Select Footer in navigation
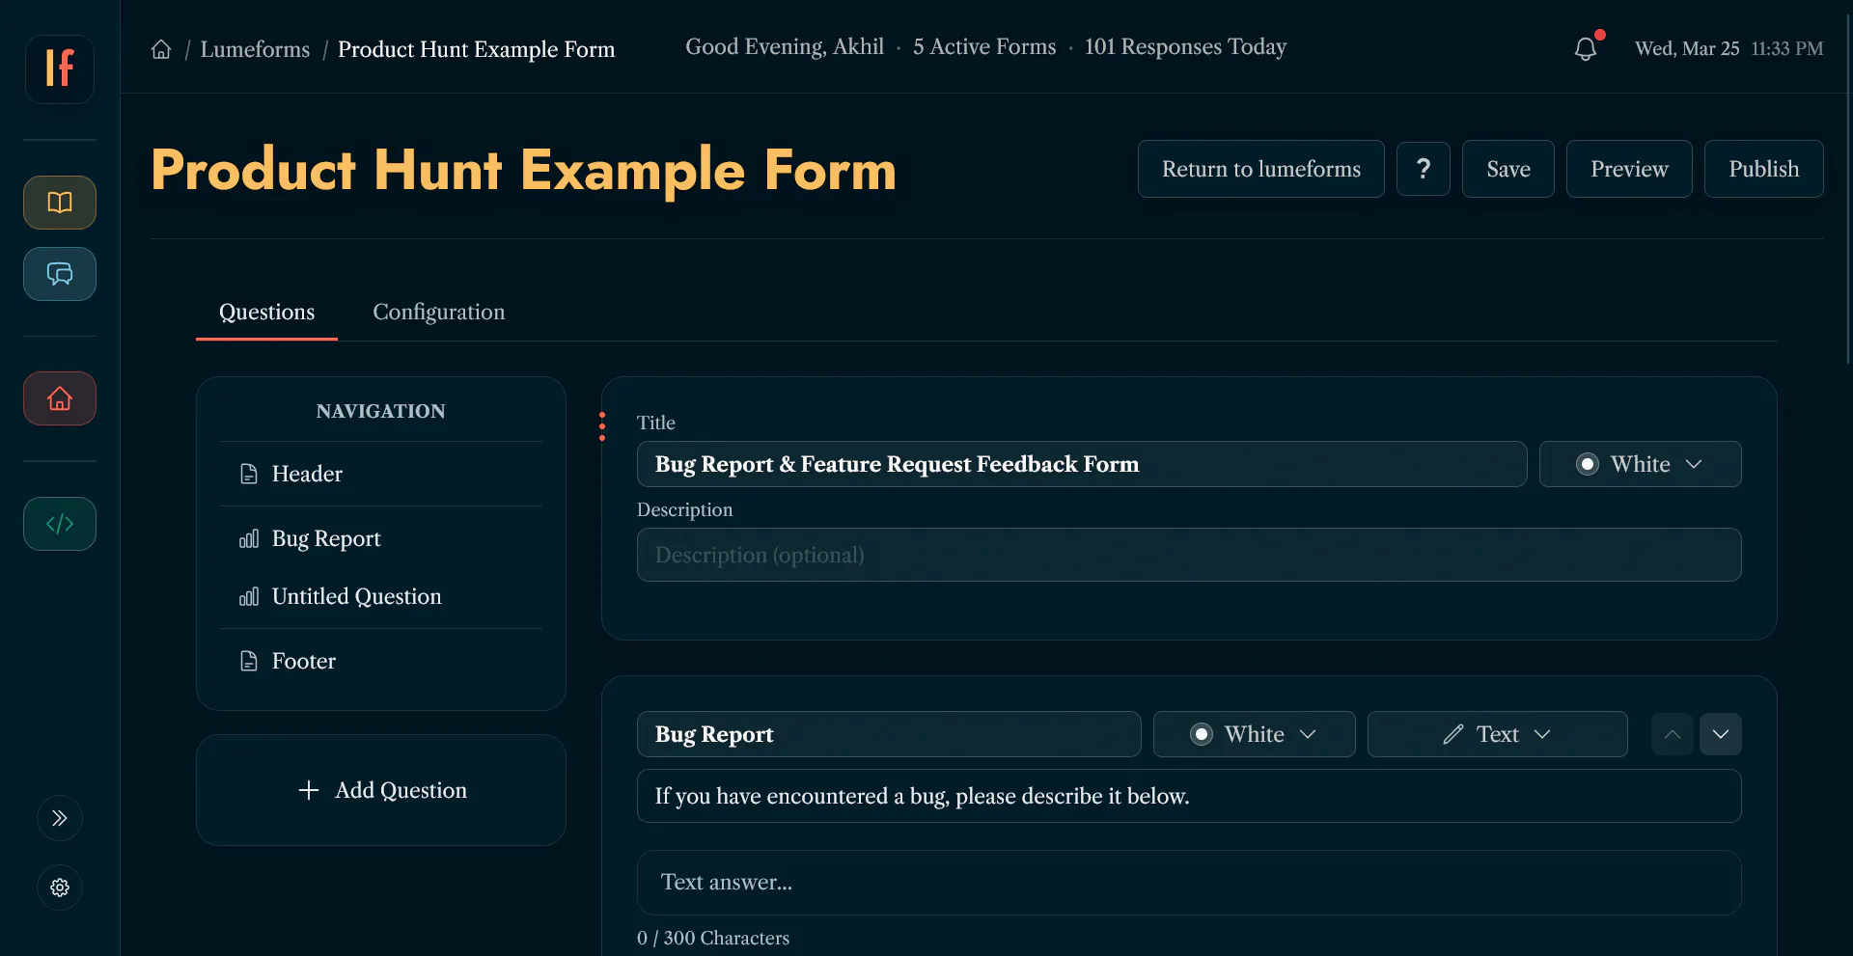The height and width of the screenshot is (956, 1853). [x=381, y=661]
